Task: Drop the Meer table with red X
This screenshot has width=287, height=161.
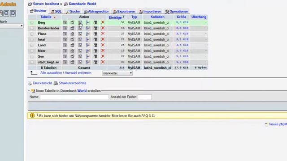Action: [103, 51]
